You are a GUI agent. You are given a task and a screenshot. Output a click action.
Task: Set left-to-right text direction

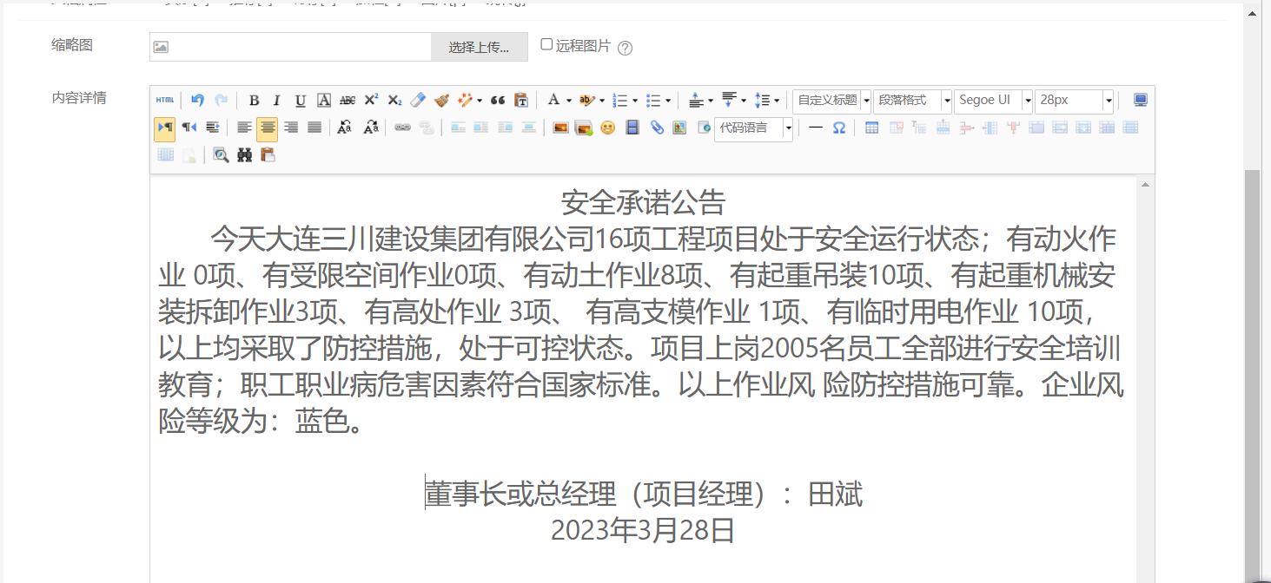[x=165, y=128]
